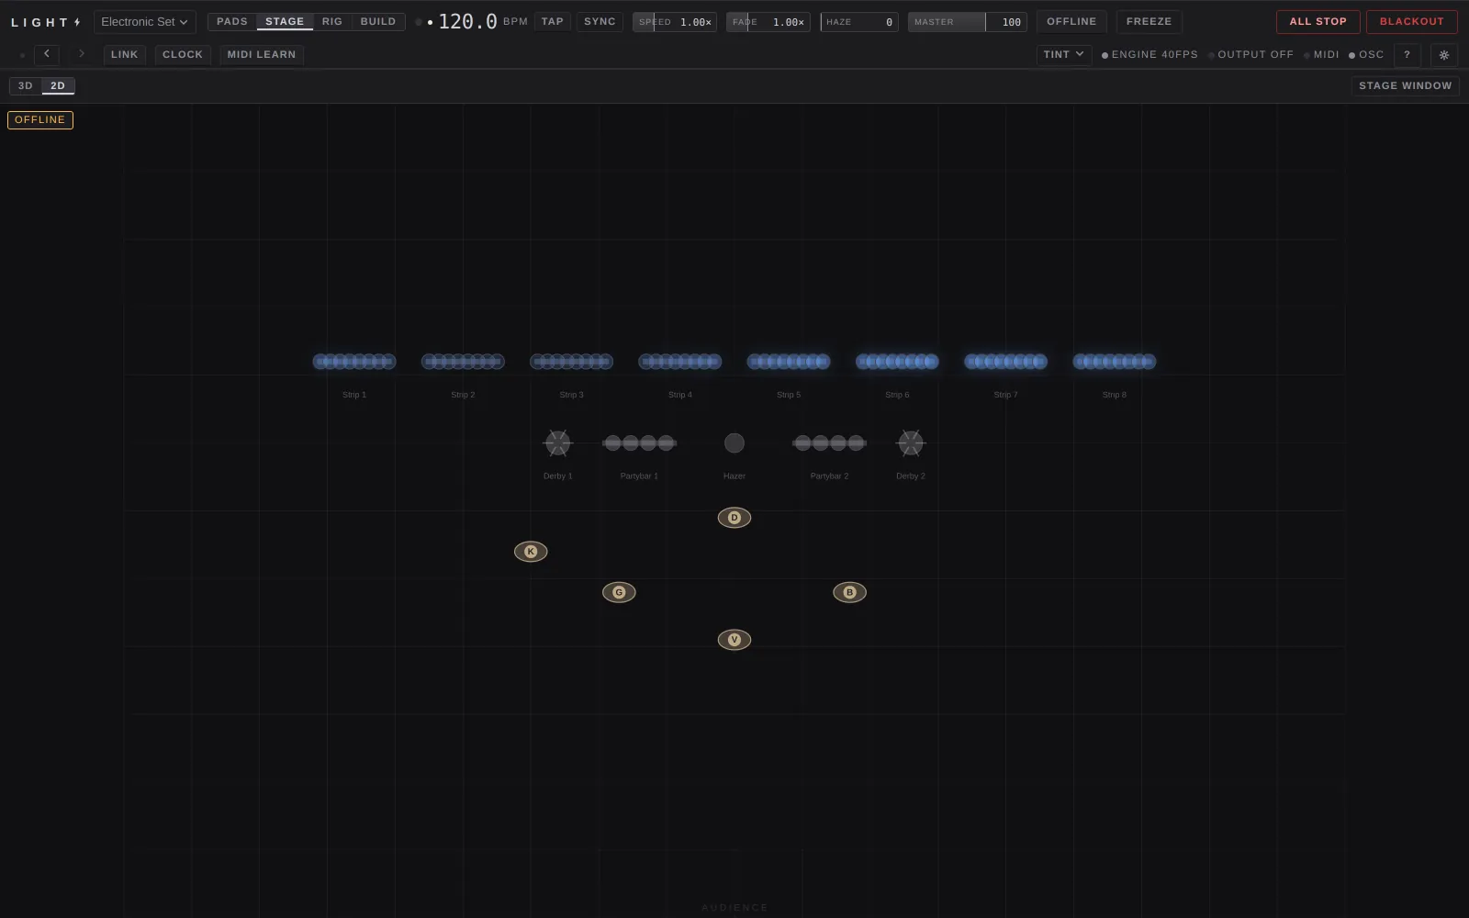Switch stage view to 2D

pyautogui.click(x=58, y=85)
